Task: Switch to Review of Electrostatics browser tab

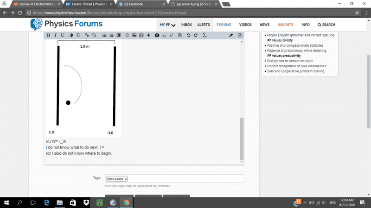Action: click(37, 4)
